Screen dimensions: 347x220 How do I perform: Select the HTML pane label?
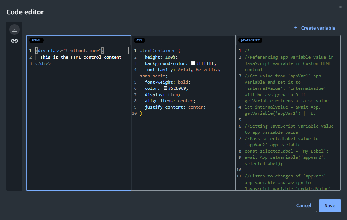37,40
